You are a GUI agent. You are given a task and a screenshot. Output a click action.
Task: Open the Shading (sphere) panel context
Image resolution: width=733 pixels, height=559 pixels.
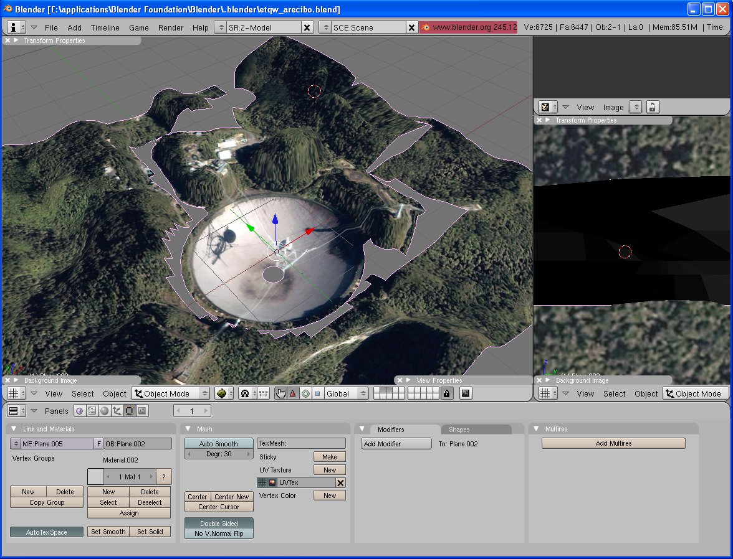pyautogui.click(x=104, y=411)
